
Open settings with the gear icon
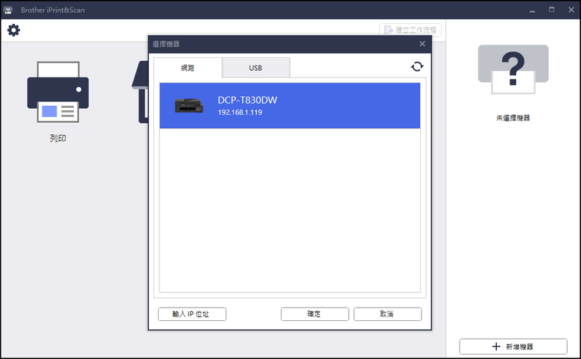[13, 30]
